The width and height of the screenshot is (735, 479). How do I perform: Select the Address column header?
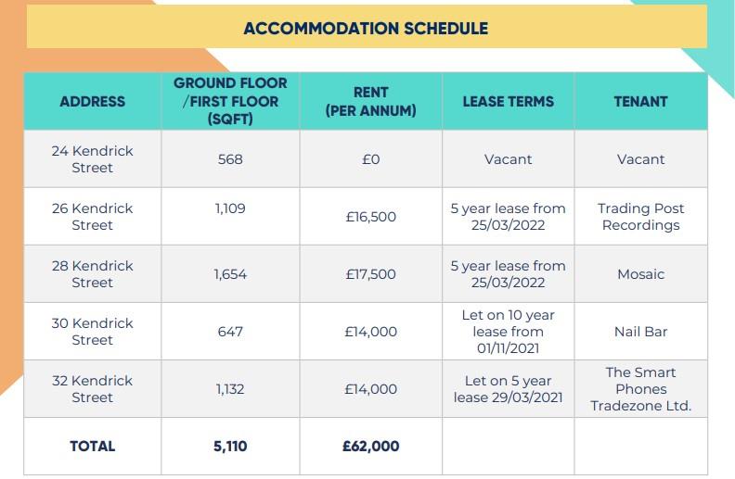(92, 102)
